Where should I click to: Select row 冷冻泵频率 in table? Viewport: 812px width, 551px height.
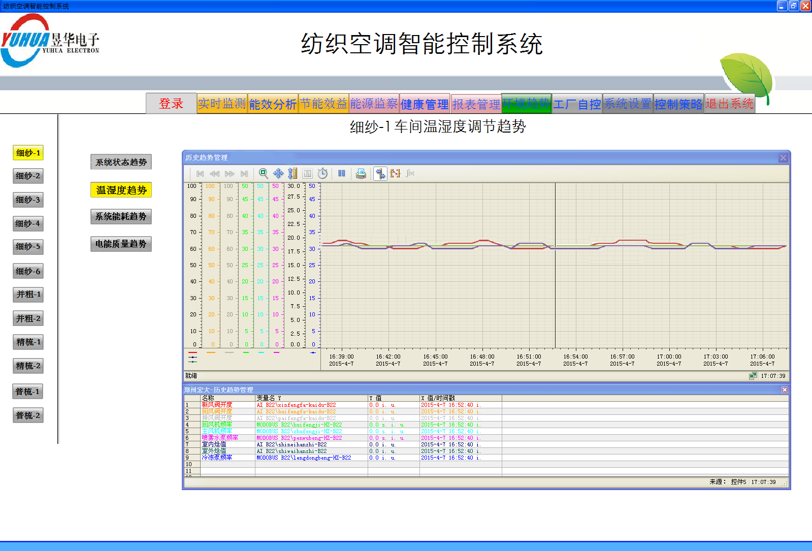(486, 458)
